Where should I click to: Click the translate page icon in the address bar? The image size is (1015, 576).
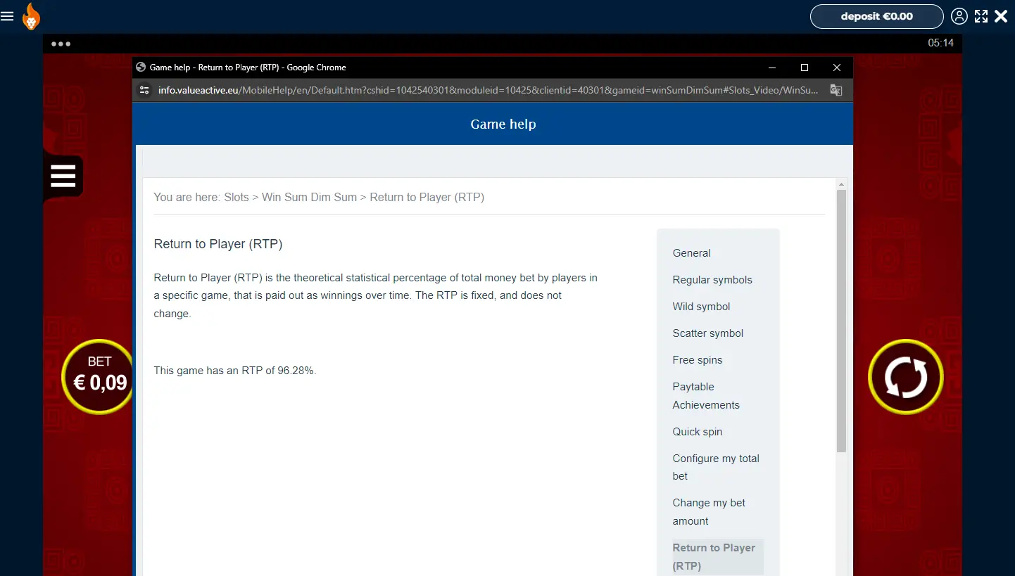836,90
